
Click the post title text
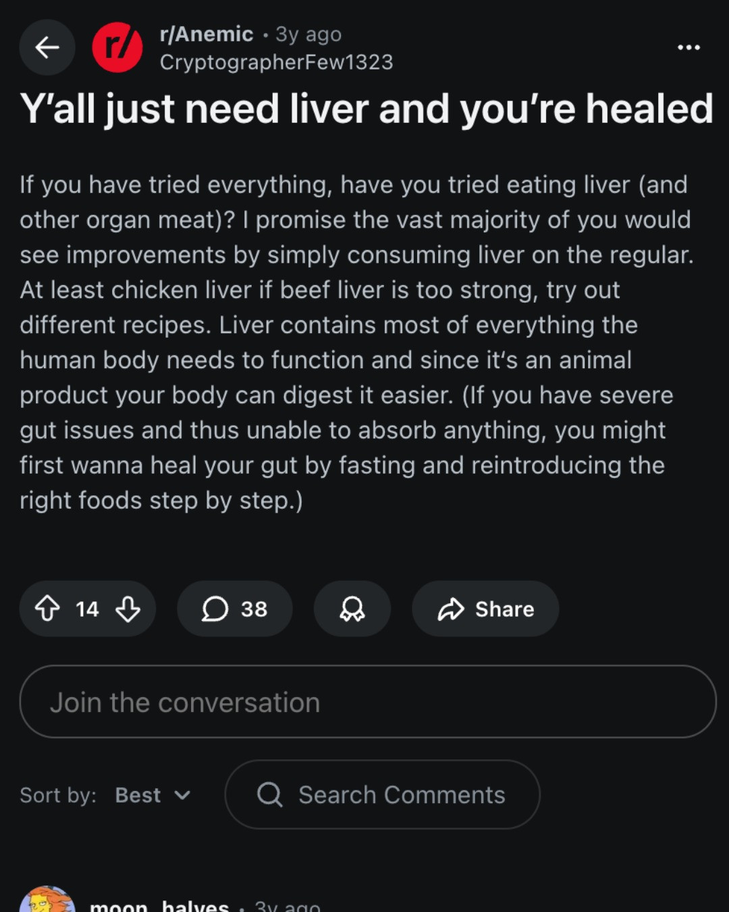pos(367,108)
